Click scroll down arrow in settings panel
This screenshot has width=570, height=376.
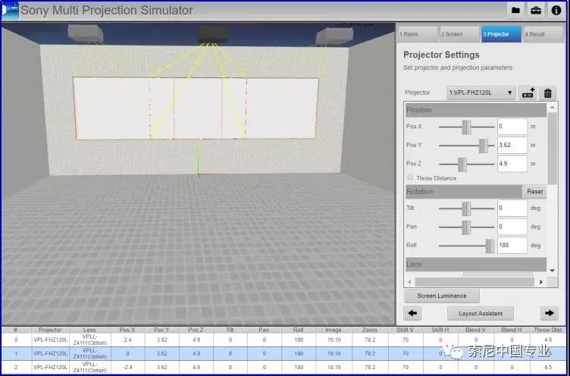click(x=552, y=271)
